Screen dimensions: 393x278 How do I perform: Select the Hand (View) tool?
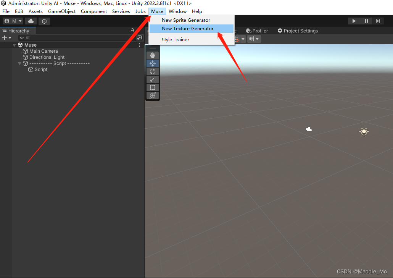tap(152, 55)
